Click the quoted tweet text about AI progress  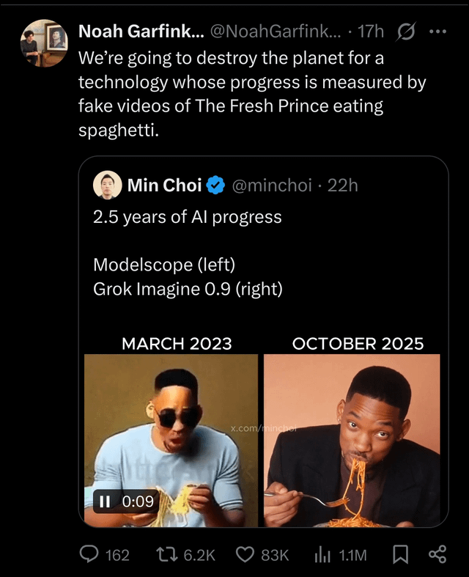coord(188,218)
